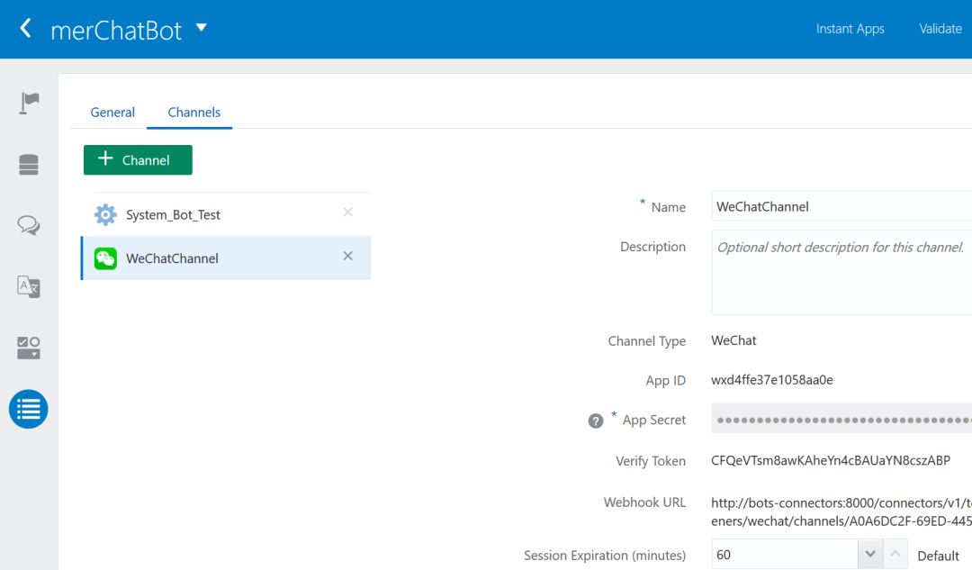This screenshot has height=570, width=972.
Task: Click the App Secret help icon
Action: point(596,421)
